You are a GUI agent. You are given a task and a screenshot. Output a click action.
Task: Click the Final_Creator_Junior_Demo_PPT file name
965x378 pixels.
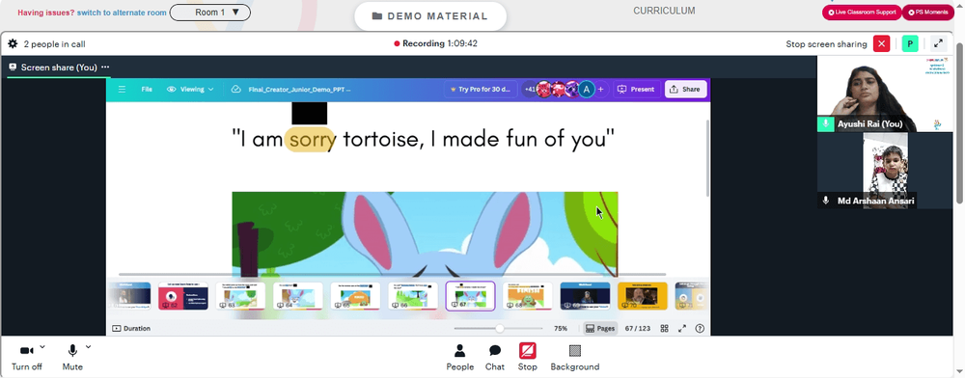pyautogui.click(x=300, y=89)
